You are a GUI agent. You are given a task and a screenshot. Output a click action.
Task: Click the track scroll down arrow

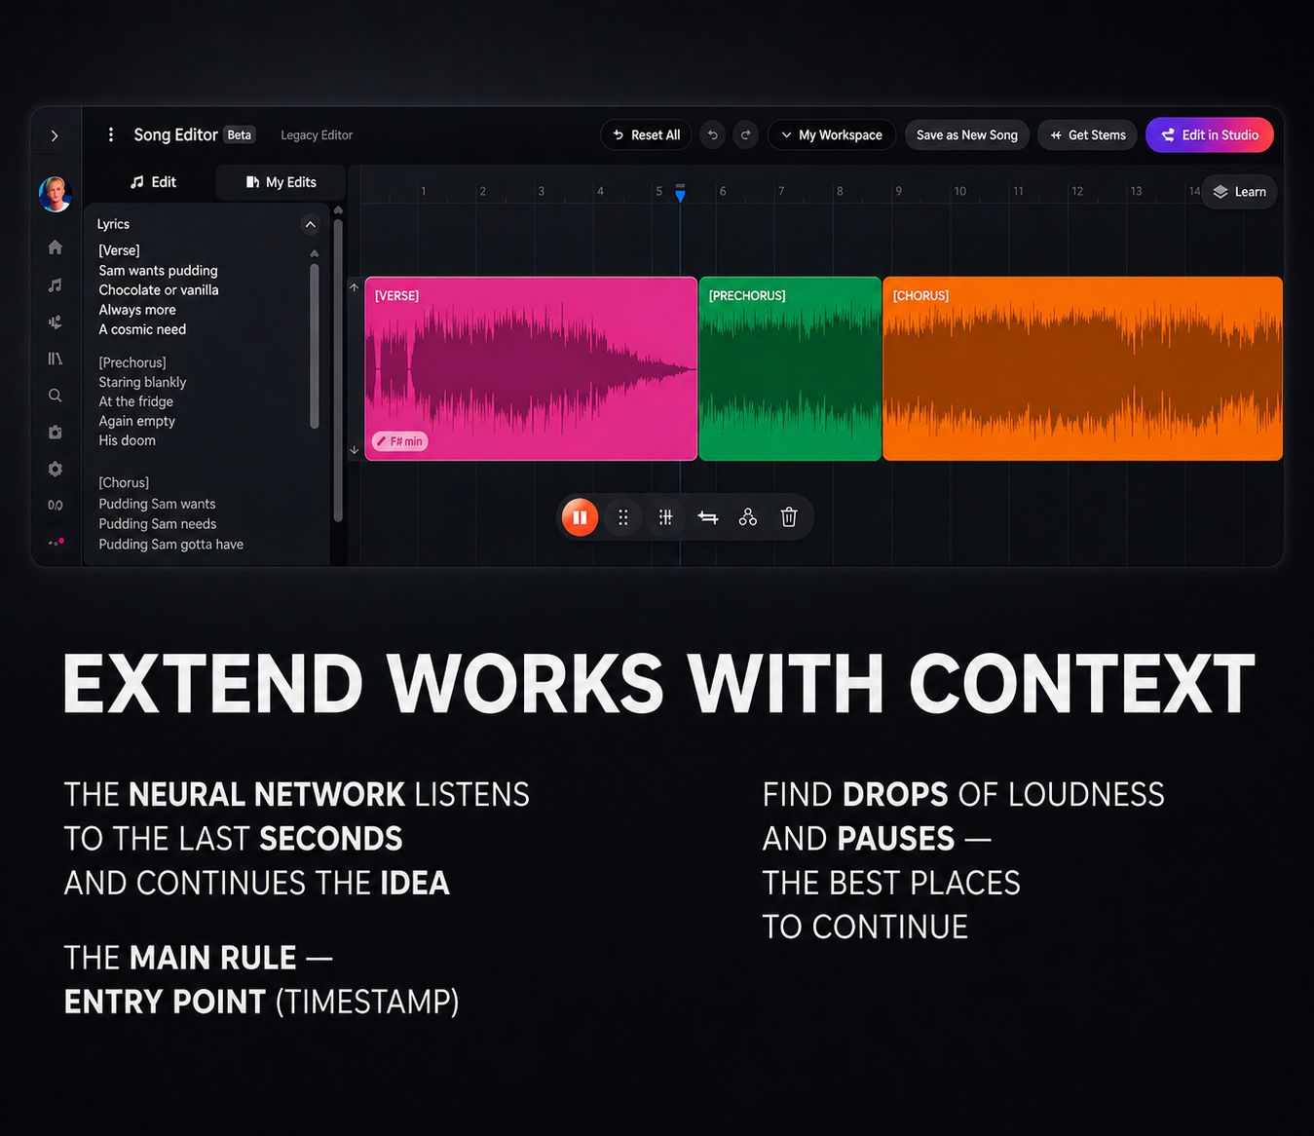[x=354, y=449]
